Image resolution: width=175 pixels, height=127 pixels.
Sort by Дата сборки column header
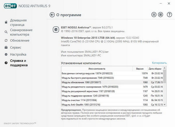tap(155, 68)
